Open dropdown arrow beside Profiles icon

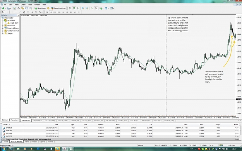pos(10,8)
